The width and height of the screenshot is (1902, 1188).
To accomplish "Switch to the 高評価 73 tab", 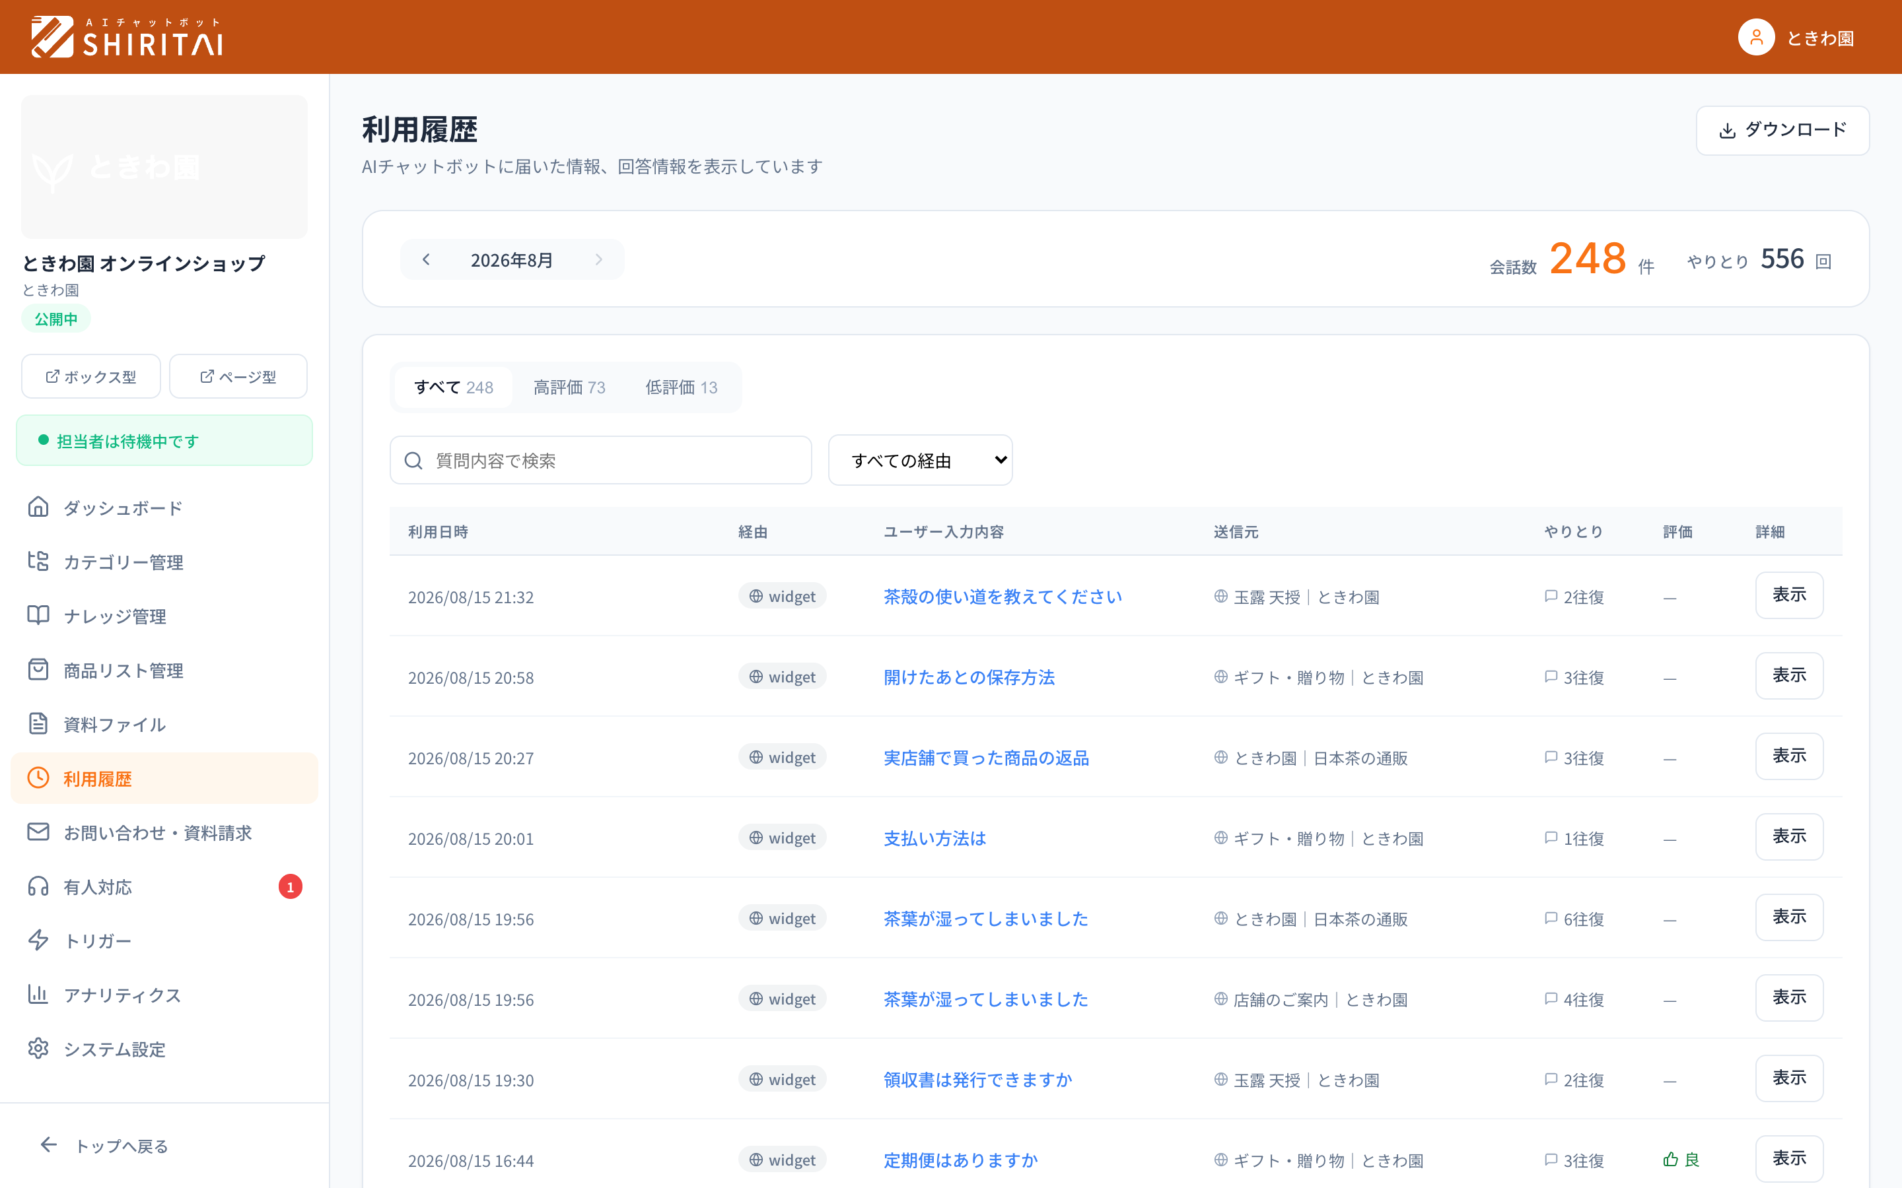I will click(569, 387).
